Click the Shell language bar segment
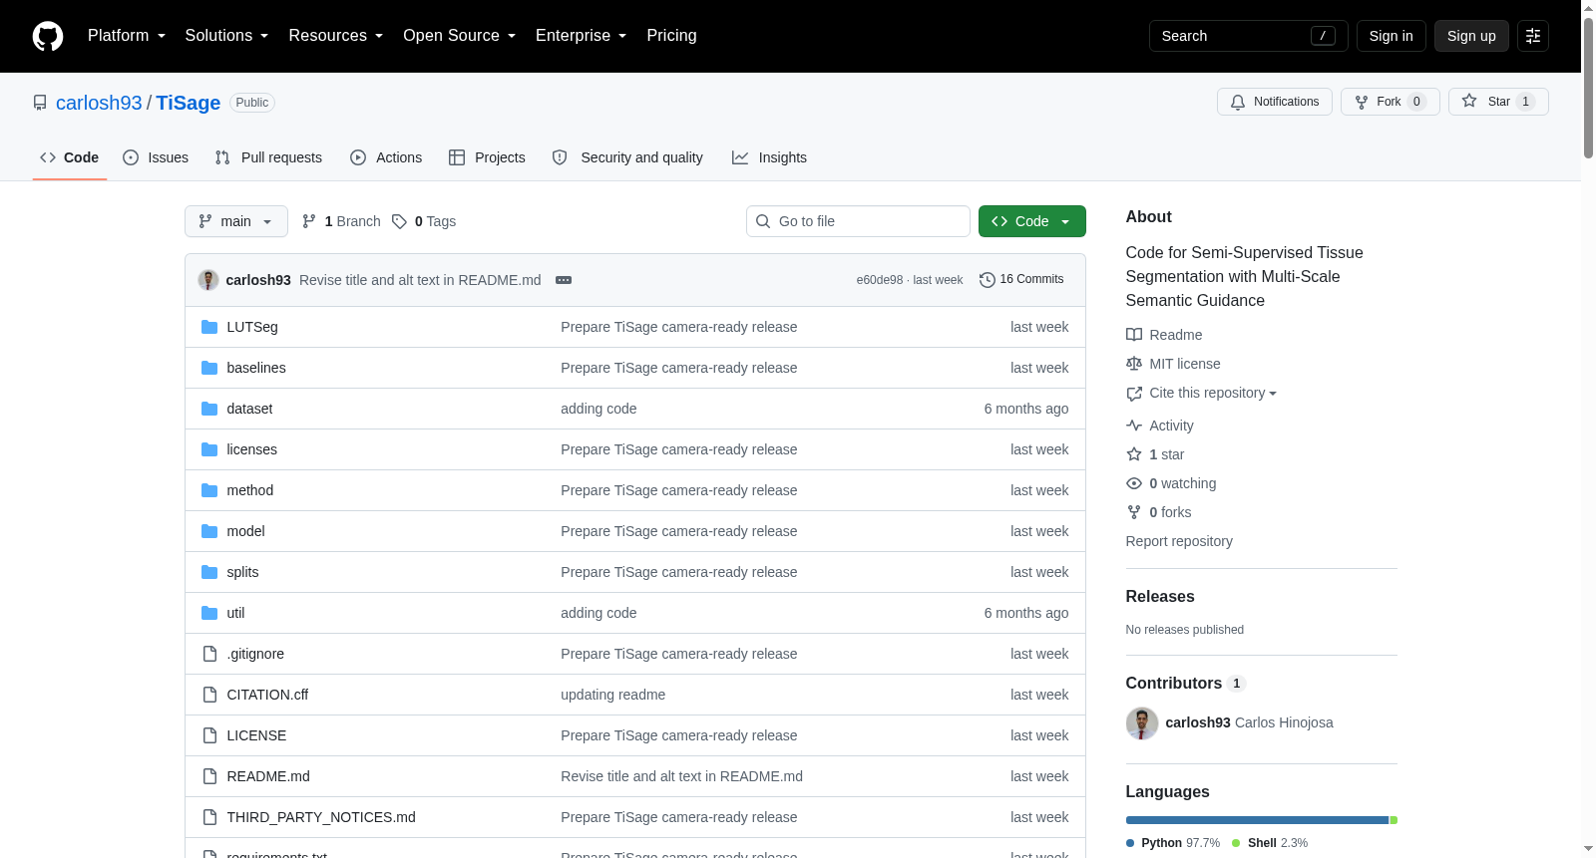The image size is (1596, 858). pyautogui.click(x=1394, y=820)
